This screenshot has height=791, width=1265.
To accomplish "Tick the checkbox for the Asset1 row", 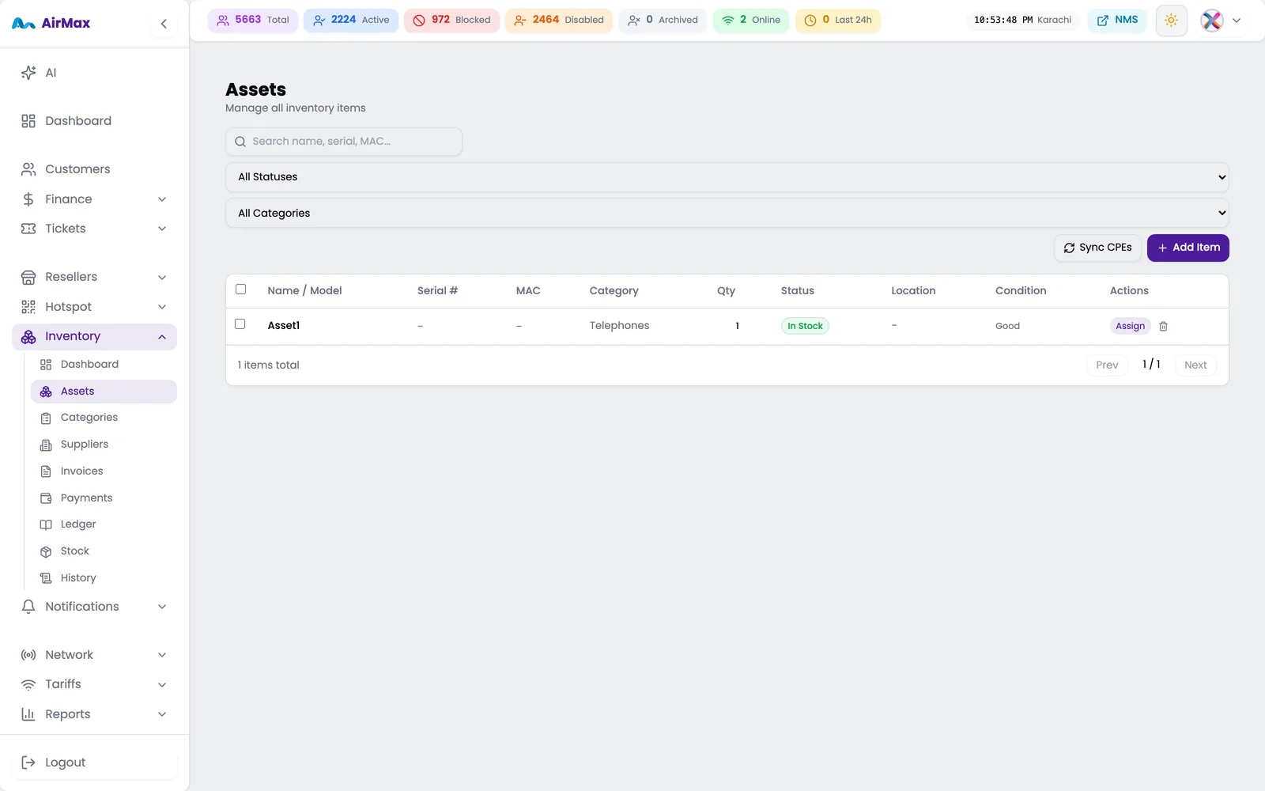I will tap(240, 324).
